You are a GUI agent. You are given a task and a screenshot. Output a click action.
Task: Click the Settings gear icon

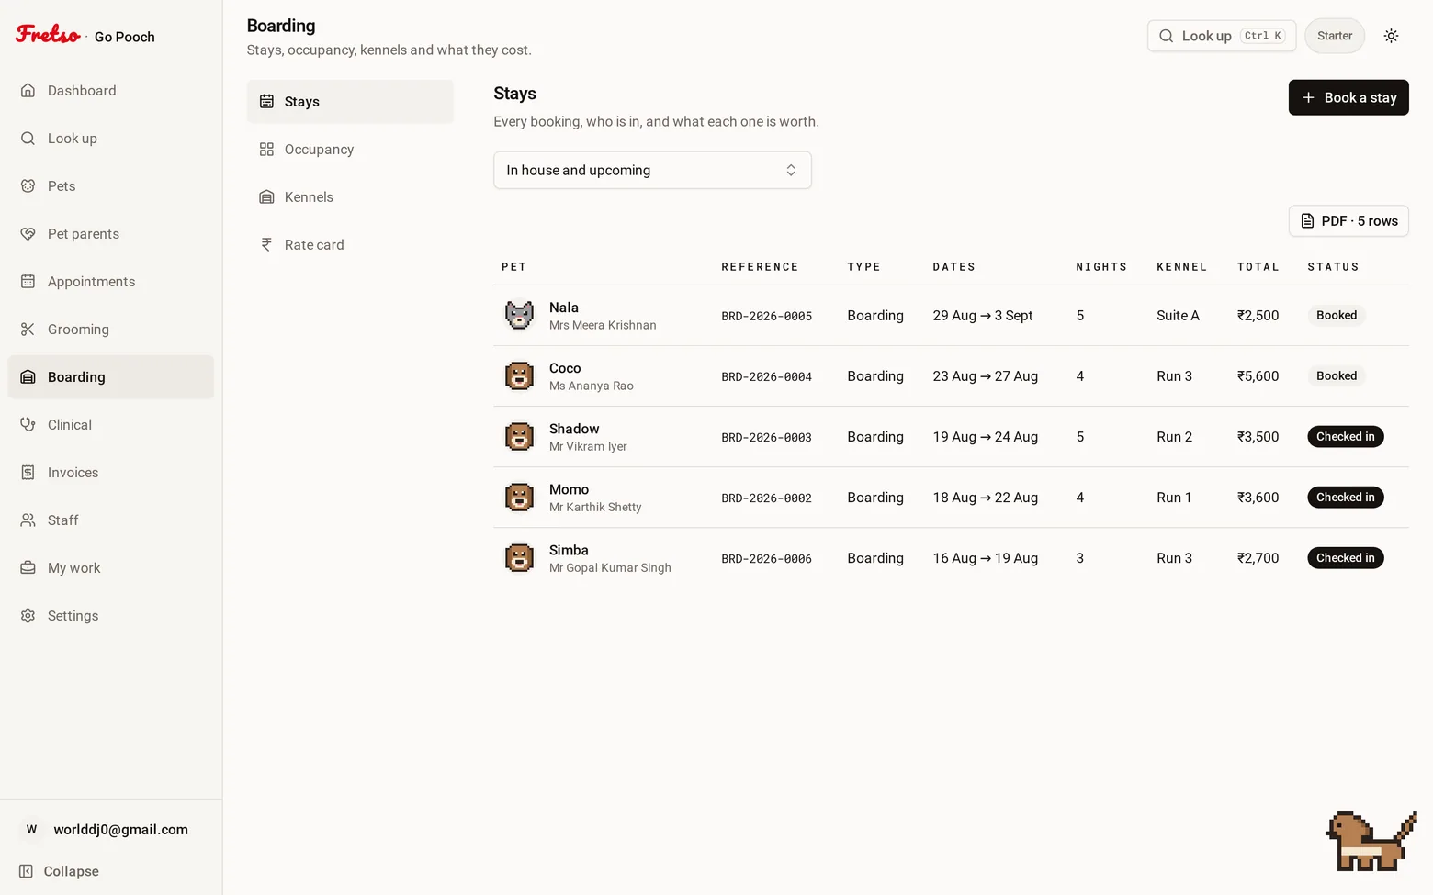click(28, 615)
